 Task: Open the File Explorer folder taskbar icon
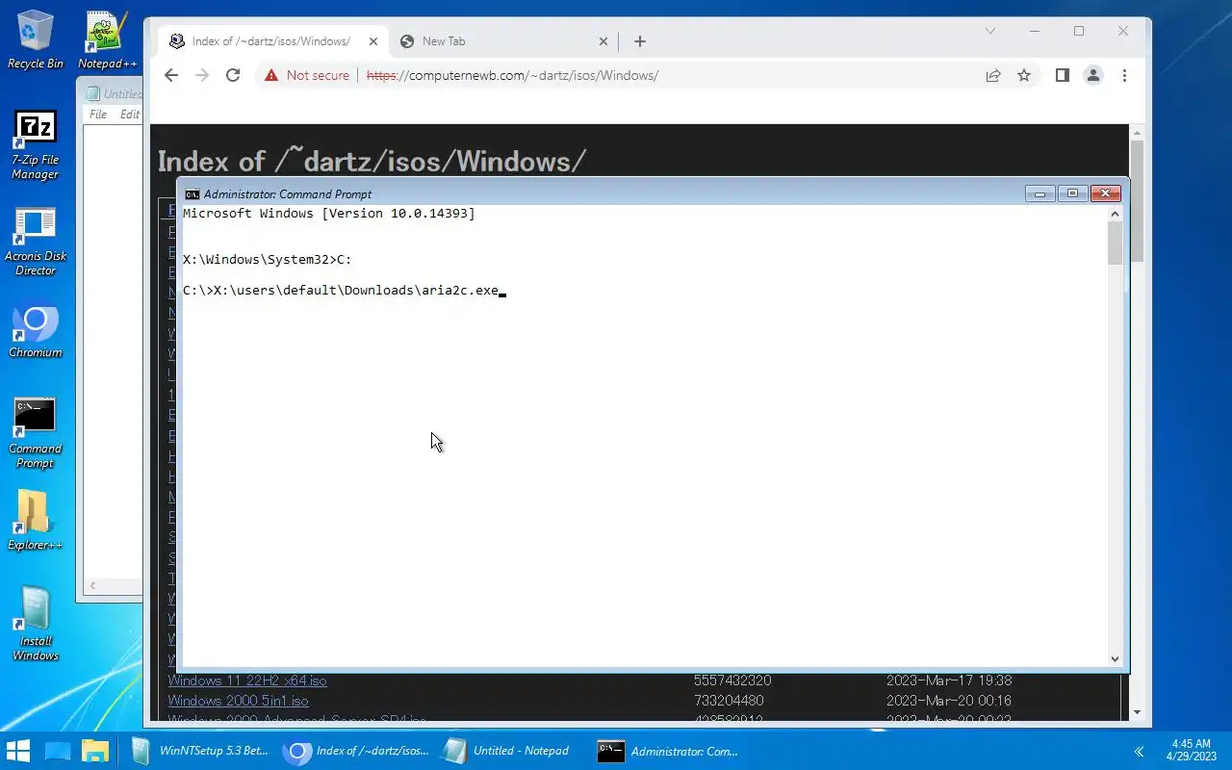click(x=95, y=751)
